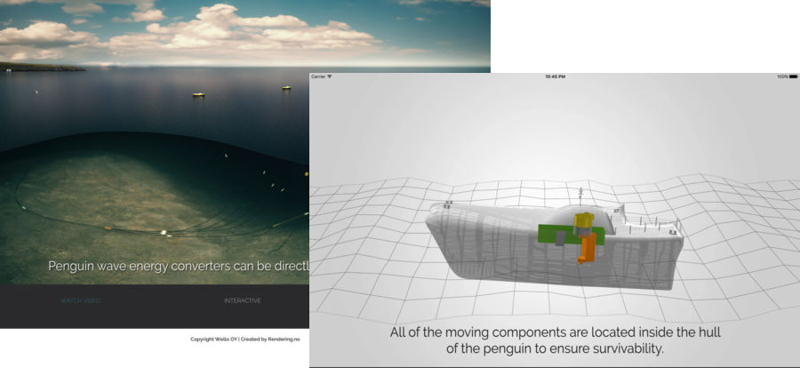800x368 pixels.
Task: Click the right yellow wave converter on sea
Action: (x=286, y=88)
